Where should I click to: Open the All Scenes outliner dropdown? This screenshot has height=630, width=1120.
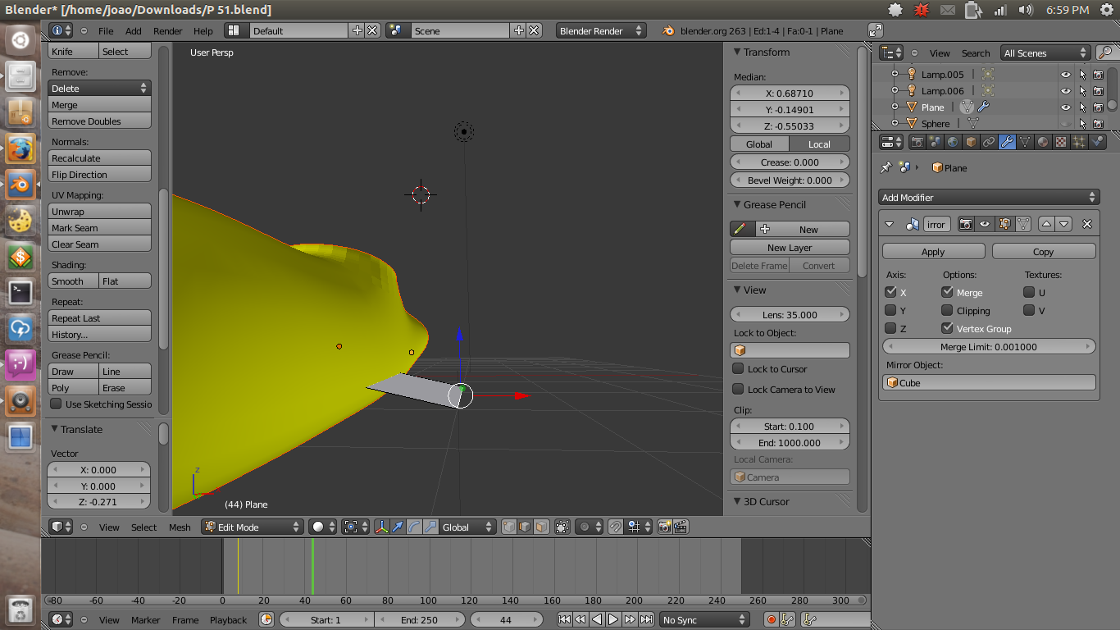click(1045, 52)
